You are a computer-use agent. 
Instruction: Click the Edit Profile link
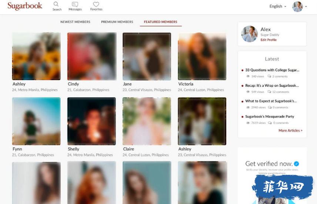point(268,40)
